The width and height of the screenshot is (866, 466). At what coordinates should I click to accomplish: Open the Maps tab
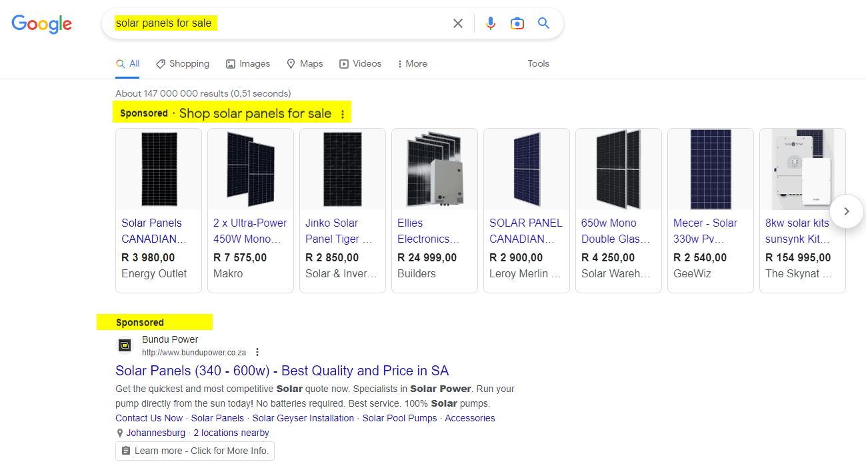[x=305, y=64]
